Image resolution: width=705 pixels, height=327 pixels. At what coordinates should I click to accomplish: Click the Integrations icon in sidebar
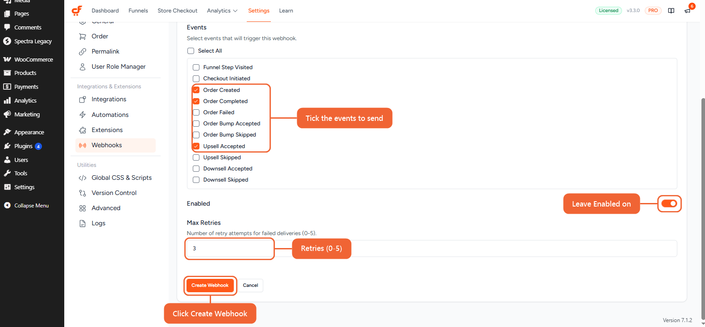[83, 99]
